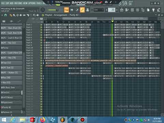Image resolution: width=164 pixels, height=123 pixels.
Task: Show audio clips in picker panel
Action: click(x=11, y=21)
